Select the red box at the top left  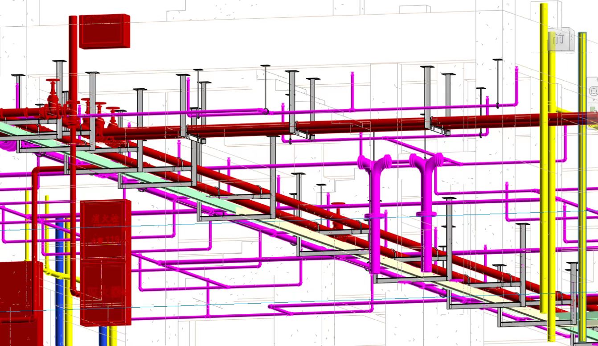(104, 31)
